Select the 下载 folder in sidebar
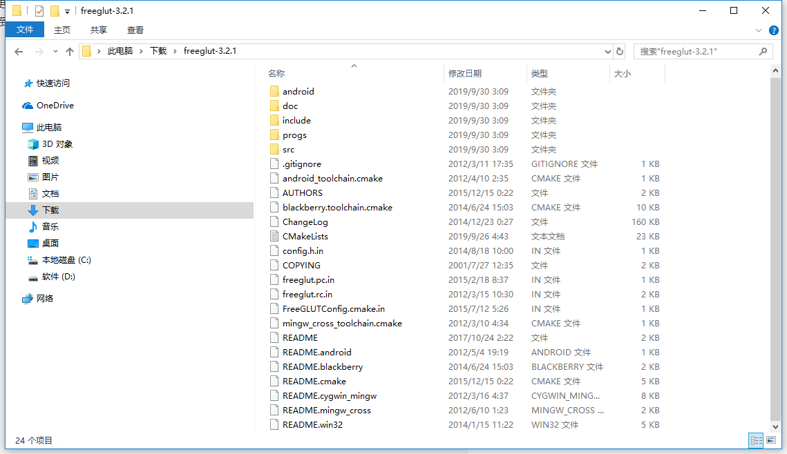This screenshot has width=787, height=454. coord(129,210)
